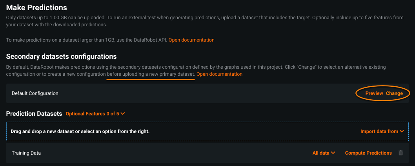The width and height of the screenshot is (415, 166).
Task: Click the Secondary datasets configurations heading
Action: [x=61, y=57]
